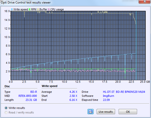
Task: Click the Length value 23.31 GB
Action: pos(31,100)
